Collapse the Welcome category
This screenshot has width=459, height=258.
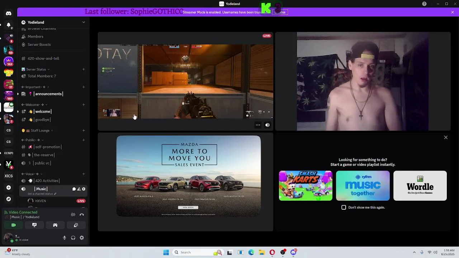pos(34,105)
